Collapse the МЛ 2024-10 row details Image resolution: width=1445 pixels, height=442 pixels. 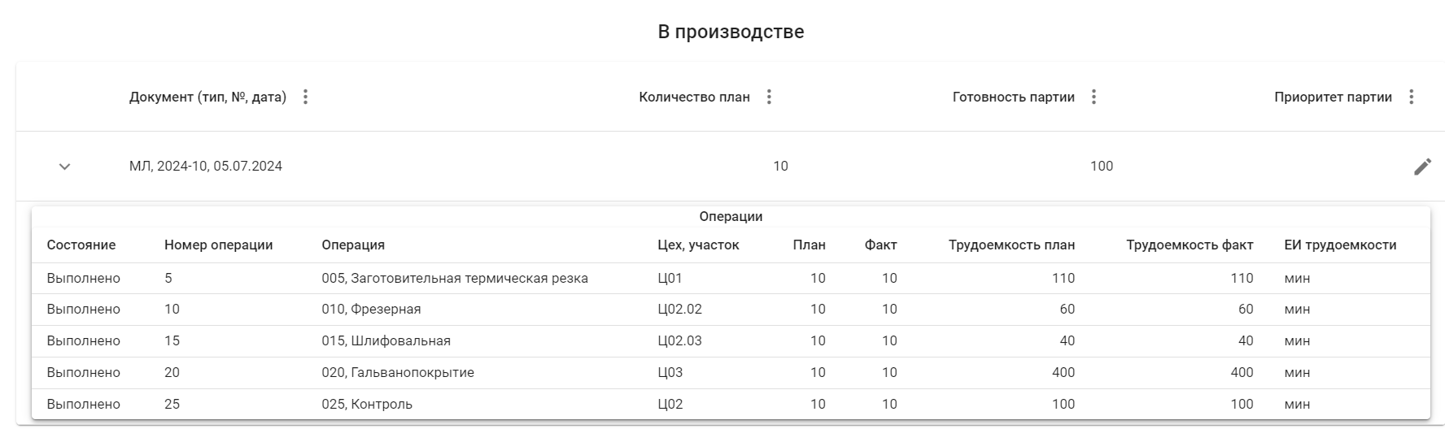pos(65,167)
